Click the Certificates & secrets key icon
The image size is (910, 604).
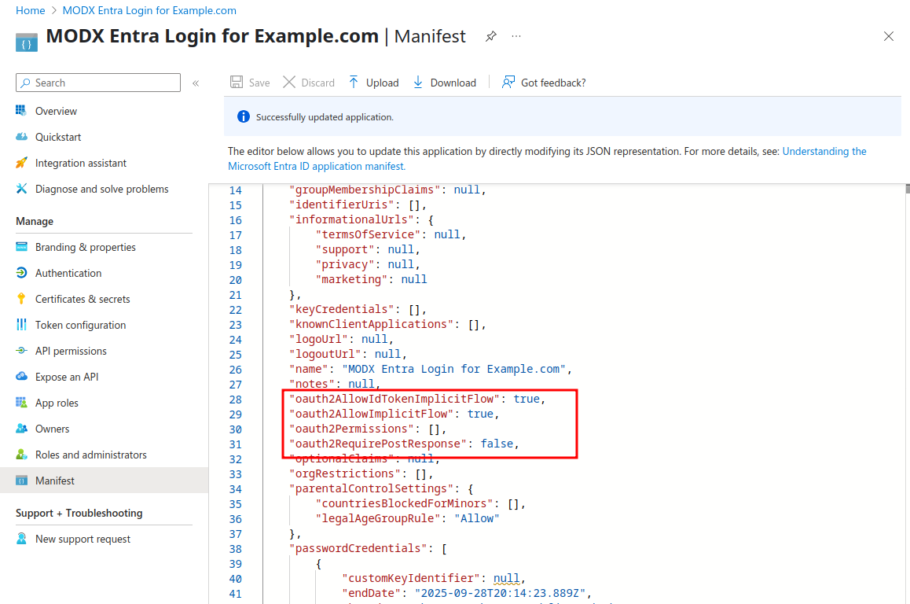21,299
